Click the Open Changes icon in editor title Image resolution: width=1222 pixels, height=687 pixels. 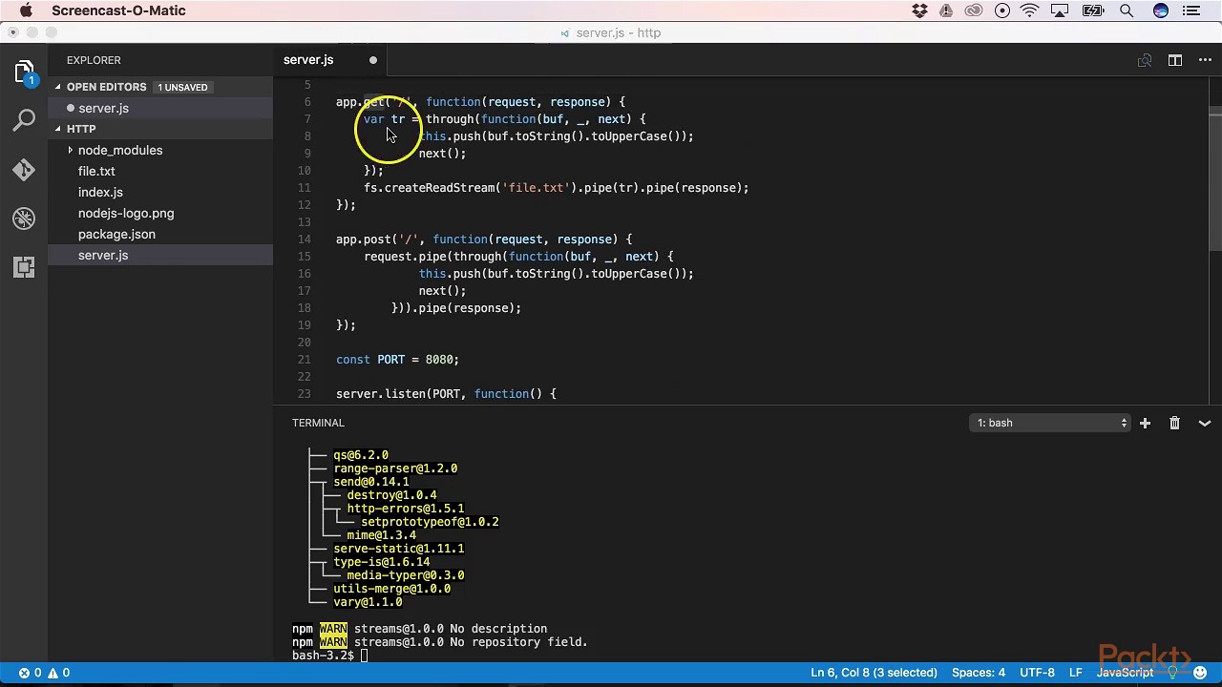click(x=1145, y=60)
